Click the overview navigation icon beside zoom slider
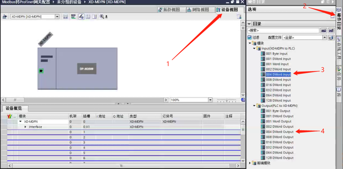Screen dimensions: 343x169 coord(243,100)
